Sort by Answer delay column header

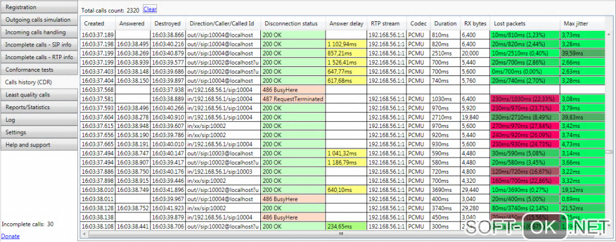pyautogui.click(x=347, y=24)
